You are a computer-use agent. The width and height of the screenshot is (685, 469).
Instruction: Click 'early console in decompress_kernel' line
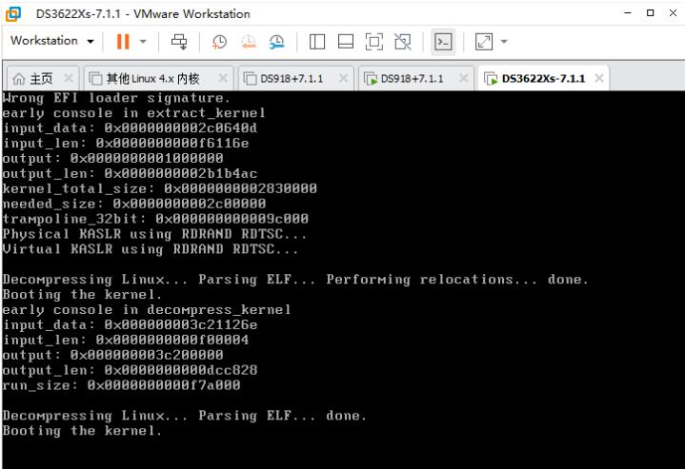pyautogui.click(x=147, y=310)
